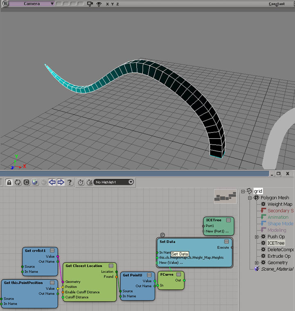Expand the Geometry tree node
Screen dimensions: 295x311
pyautogui.click(x=256, y=263)
